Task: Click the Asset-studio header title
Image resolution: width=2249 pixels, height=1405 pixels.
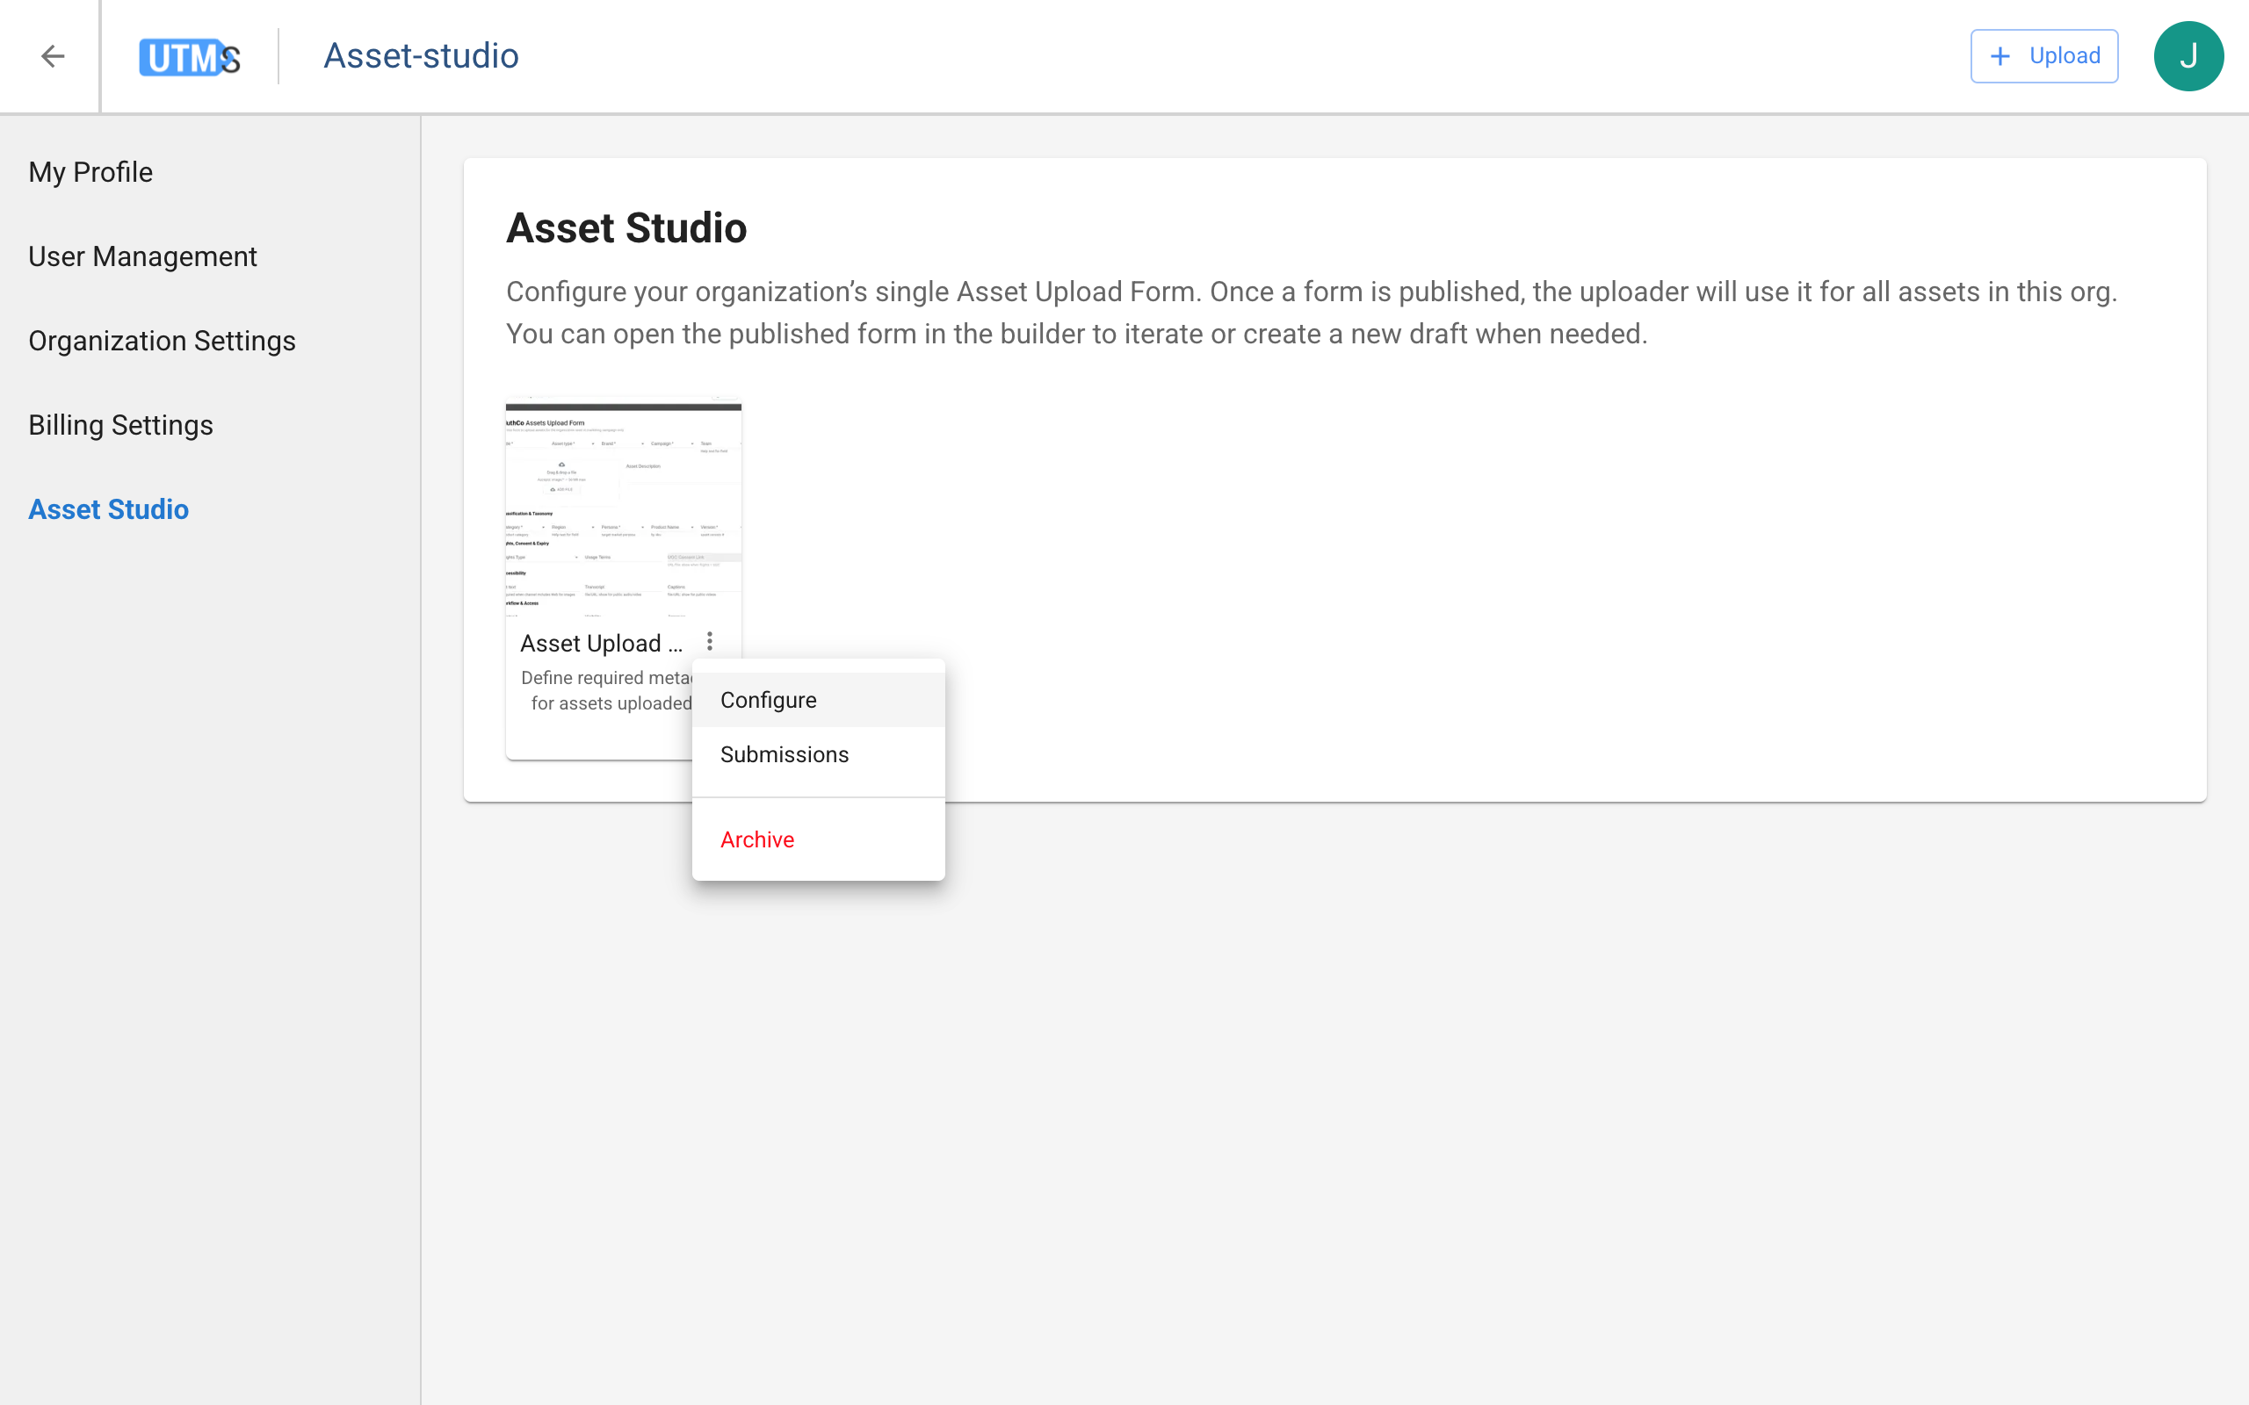Action: pyautogui.click(x=421, y=55)
